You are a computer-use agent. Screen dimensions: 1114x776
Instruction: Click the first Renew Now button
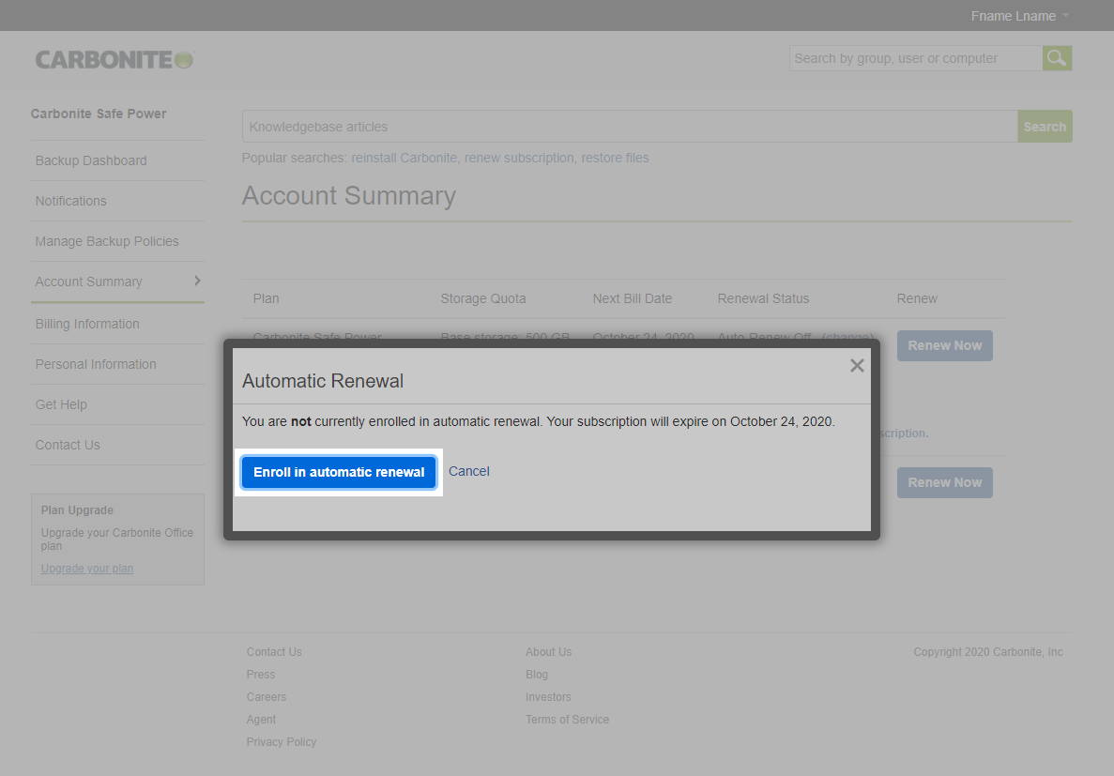pyautogui.click(x=944, y=345)
